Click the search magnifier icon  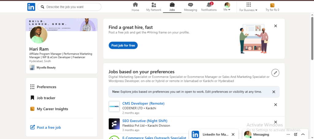coord(42,7)
